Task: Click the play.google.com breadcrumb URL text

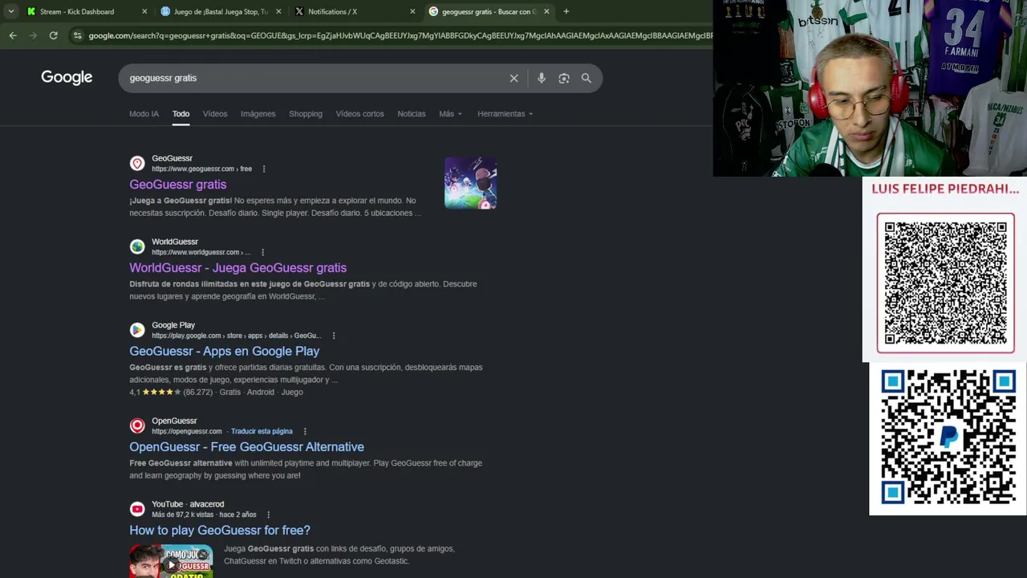Action: pos(237,336)
